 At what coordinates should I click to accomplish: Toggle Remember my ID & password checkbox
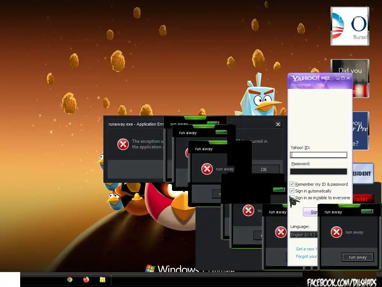coord(292,184)
